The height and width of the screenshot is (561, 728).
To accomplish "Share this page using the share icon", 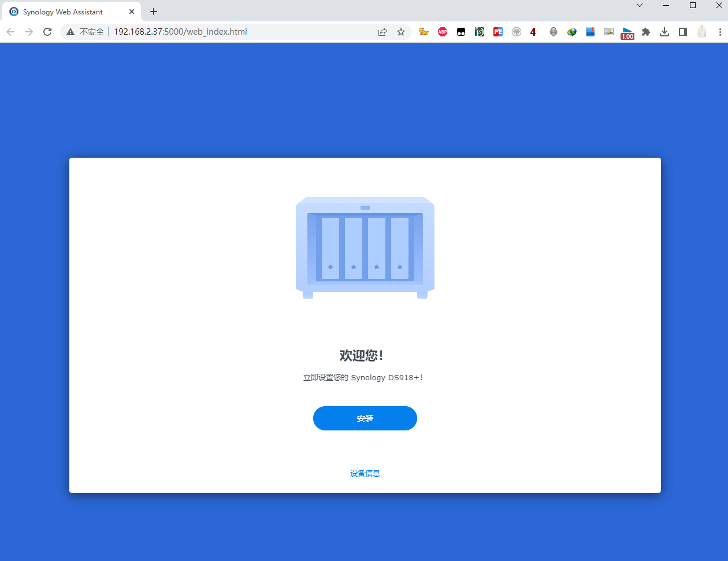I will pyautogui.click(x=382, y=32).
